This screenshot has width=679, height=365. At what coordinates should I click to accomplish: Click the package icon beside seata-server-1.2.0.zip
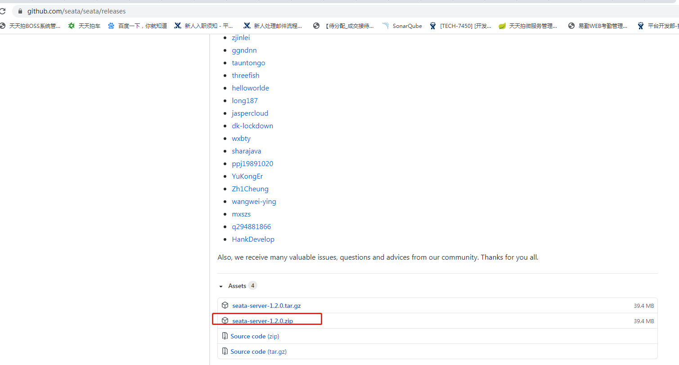point(225,320)
